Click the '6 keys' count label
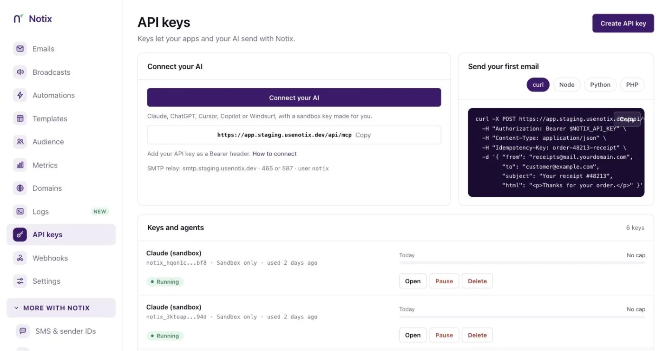 tap(635, 227)
